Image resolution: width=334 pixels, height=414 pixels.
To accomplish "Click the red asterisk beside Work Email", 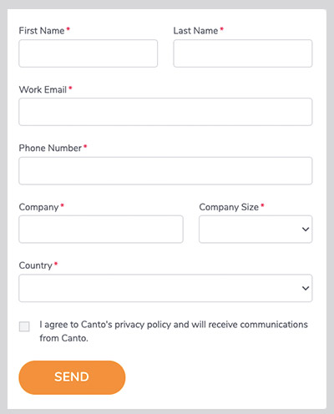I will [70, 88].
